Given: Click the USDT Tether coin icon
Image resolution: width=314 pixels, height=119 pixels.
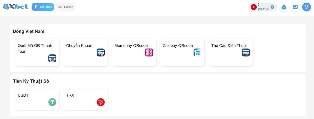Looking at the screenshot, I should (52, 102).
